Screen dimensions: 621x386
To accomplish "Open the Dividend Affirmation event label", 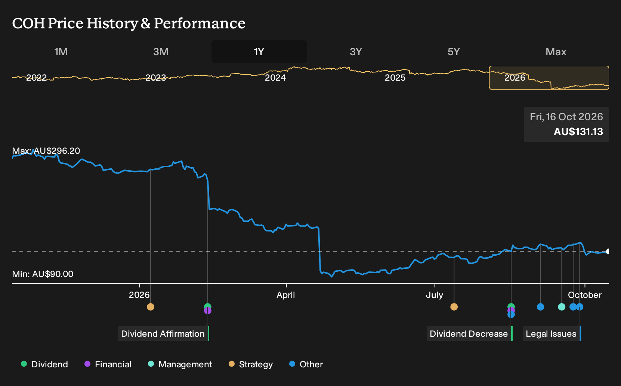I will tap(163, 334).
